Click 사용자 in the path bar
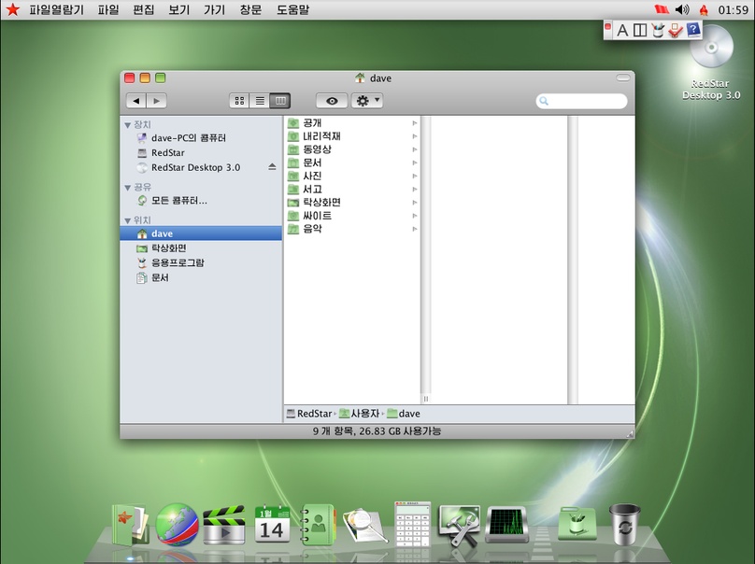The image size is (755, 564). pos(359,414)
